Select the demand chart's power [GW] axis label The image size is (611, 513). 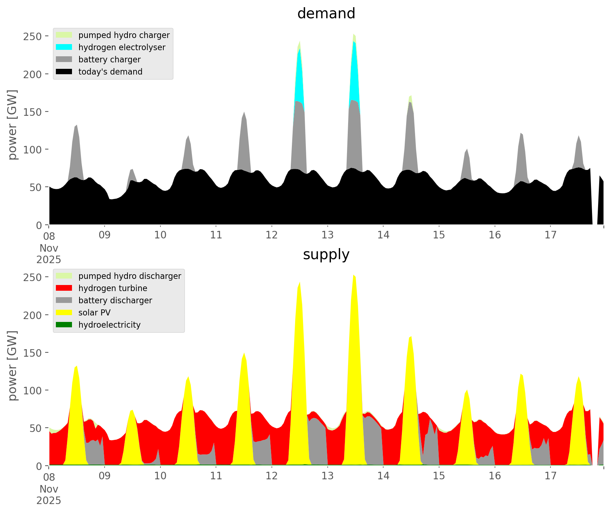pyautogui.click(x=12, y=125)
